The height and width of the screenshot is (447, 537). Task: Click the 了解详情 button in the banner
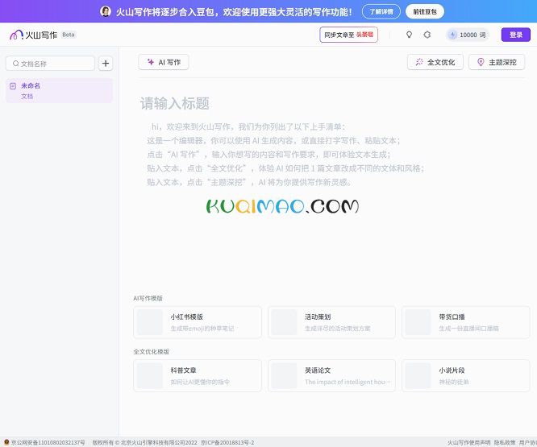(x=381, y=11)
